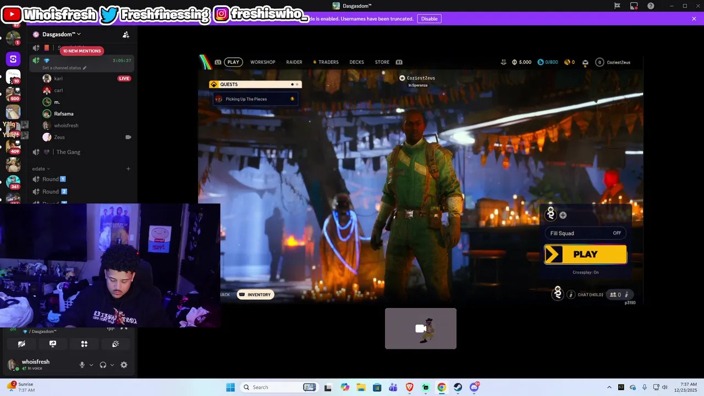The height and width of the screenshot is (396, 704).
Task: Switch to the STORE tab
Action: point(382,62)
